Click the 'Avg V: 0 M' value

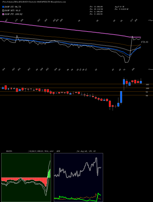tap(119, 7)
